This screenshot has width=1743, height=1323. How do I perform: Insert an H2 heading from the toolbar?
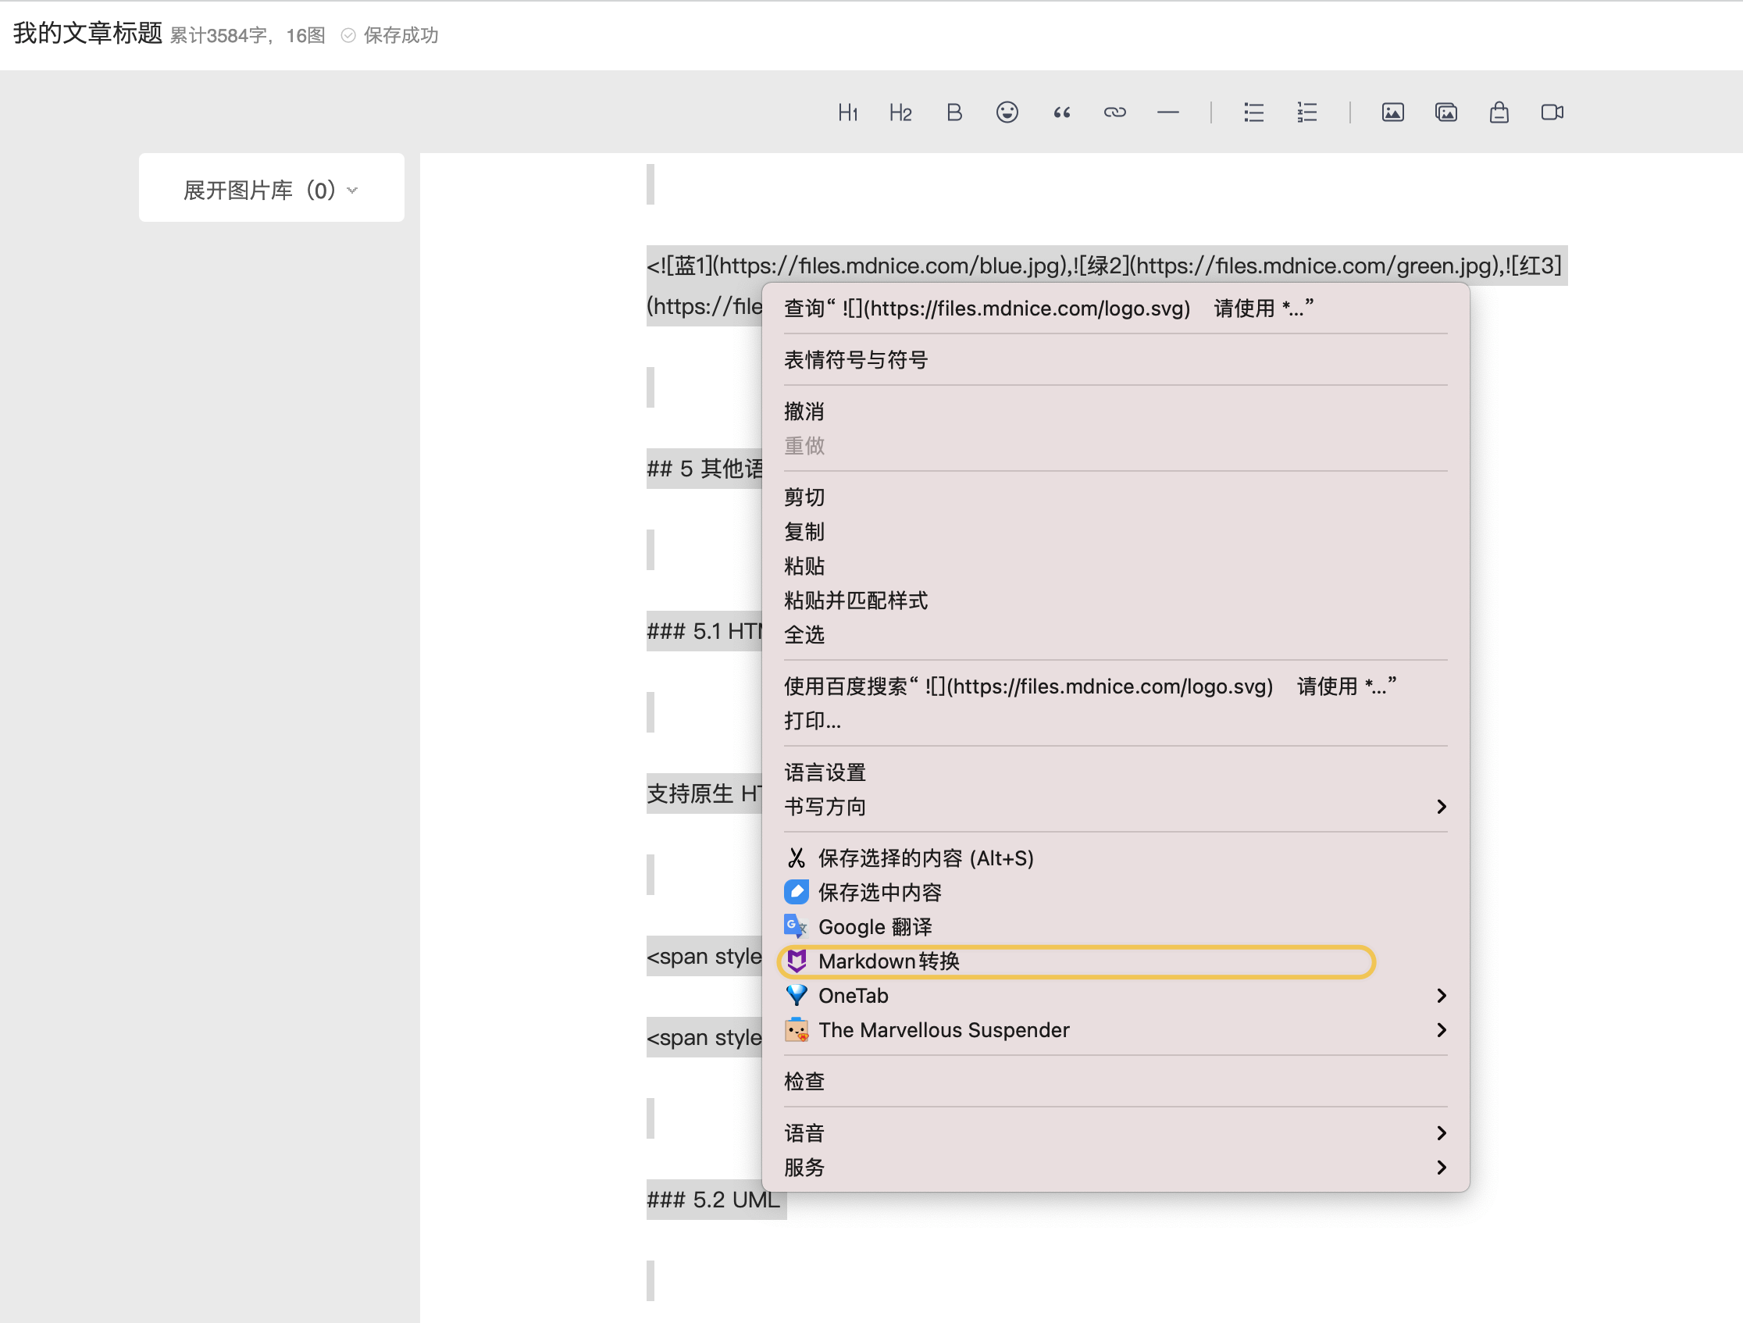pos(900,112)
